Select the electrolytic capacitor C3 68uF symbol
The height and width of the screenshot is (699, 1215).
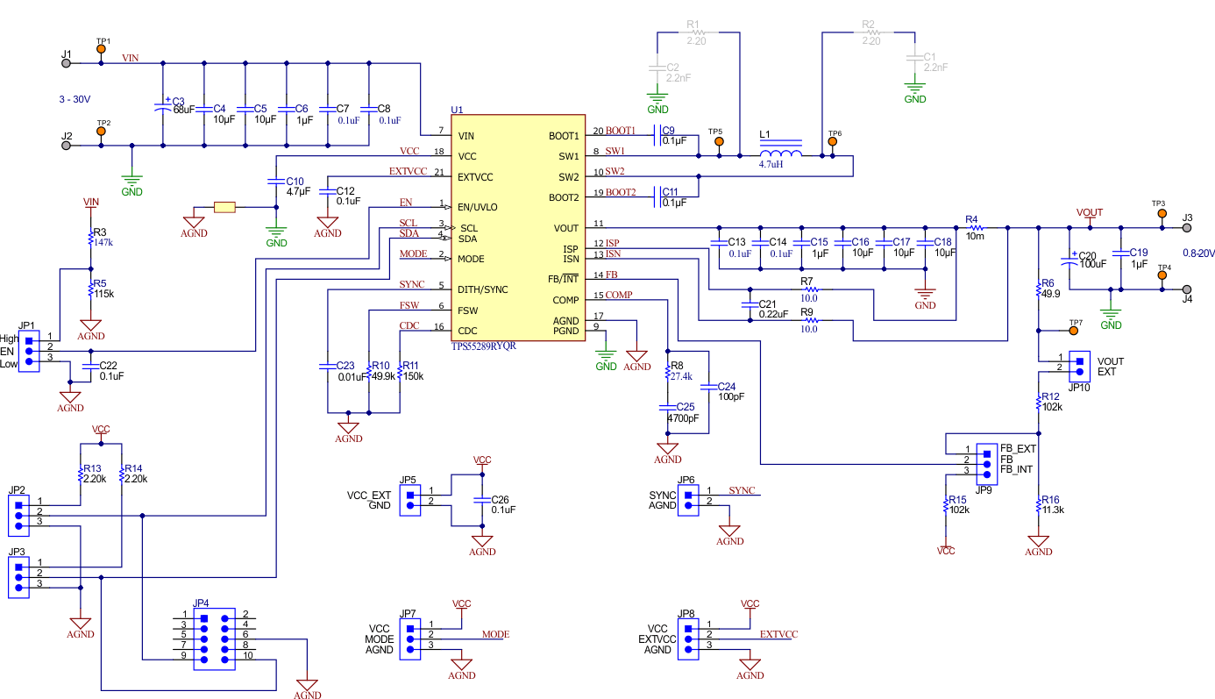click(x=162, y=105)
